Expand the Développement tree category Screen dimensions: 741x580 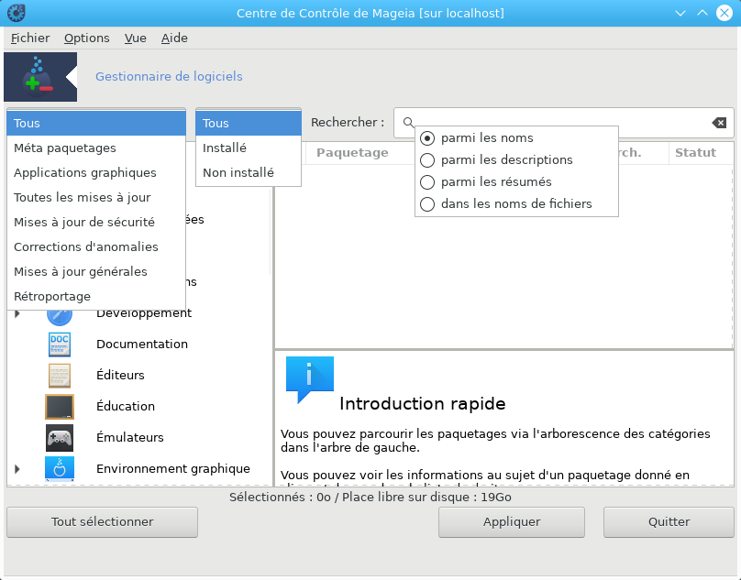(x=17, y=313)
